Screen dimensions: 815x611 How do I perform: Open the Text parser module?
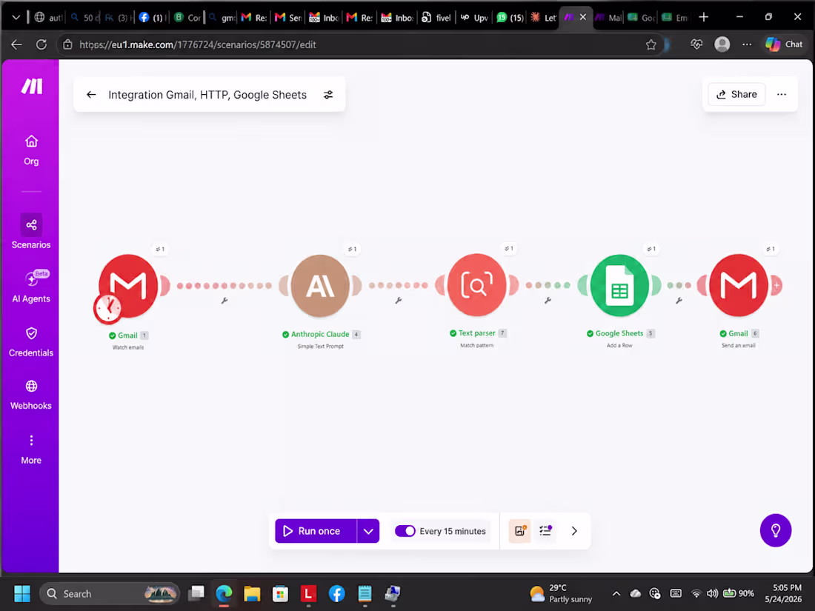476,284
